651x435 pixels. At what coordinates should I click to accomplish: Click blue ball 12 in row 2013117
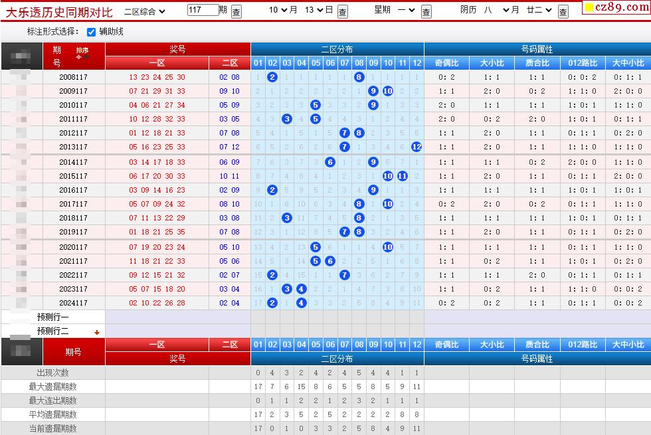pos(417,147)
